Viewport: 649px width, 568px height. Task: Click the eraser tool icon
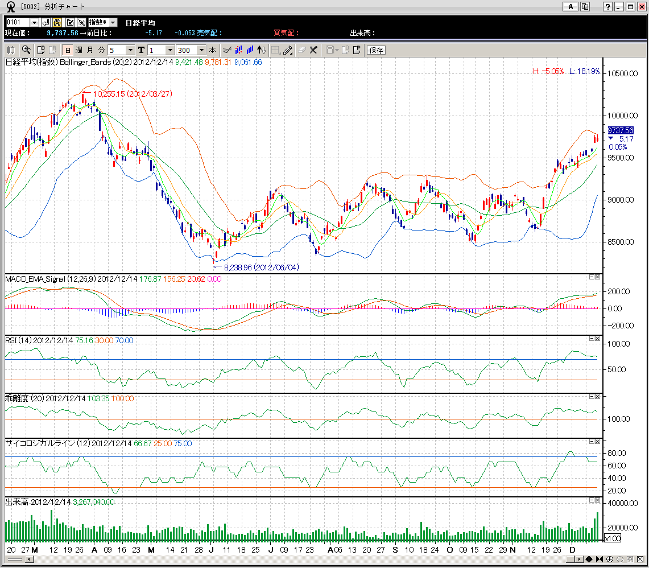(301, 50)
